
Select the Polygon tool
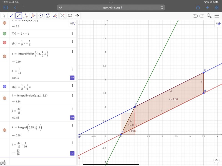tap(33, 16)
